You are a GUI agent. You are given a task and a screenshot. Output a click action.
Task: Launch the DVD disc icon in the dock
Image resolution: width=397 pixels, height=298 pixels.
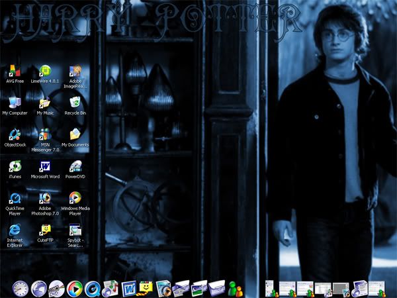coord(56,289)
